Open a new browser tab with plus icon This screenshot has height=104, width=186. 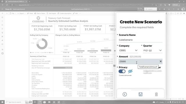pyautogui.click(x=29, y=1)
